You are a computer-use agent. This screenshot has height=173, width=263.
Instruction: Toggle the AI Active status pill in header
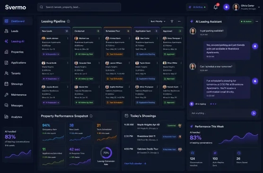pos(197,7)
